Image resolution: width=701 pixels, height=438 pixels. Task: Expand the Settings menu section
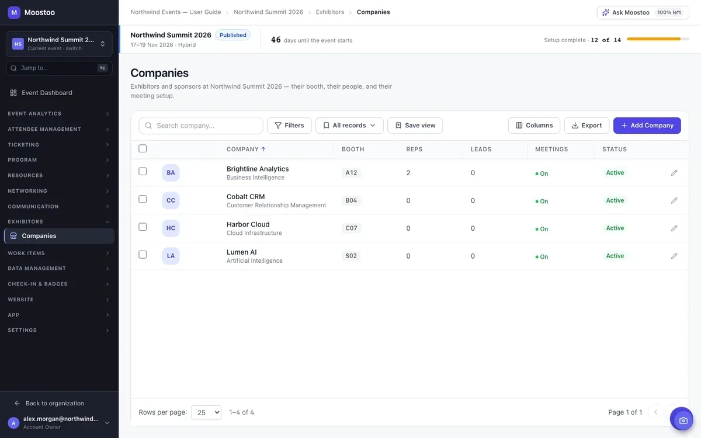point(59,331)
